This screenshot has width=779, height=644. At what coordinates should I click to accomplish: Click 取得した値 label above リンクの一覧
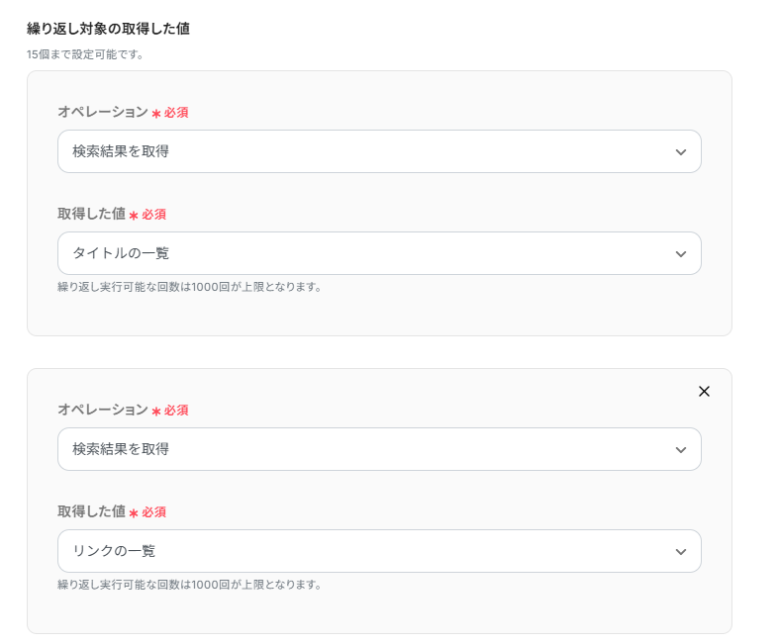[x=91, y=511]
